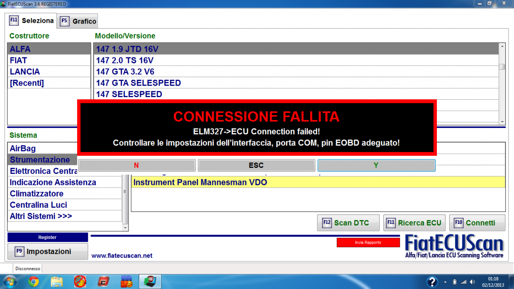Click the model list scrollbar thumb
The width and height of the screenshot is (514, 289).
[502, 67]
